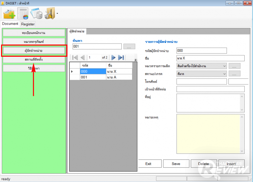Screen dimensions: 253x182
Task: Go to previous record in navigator
Action: point(83,57)
